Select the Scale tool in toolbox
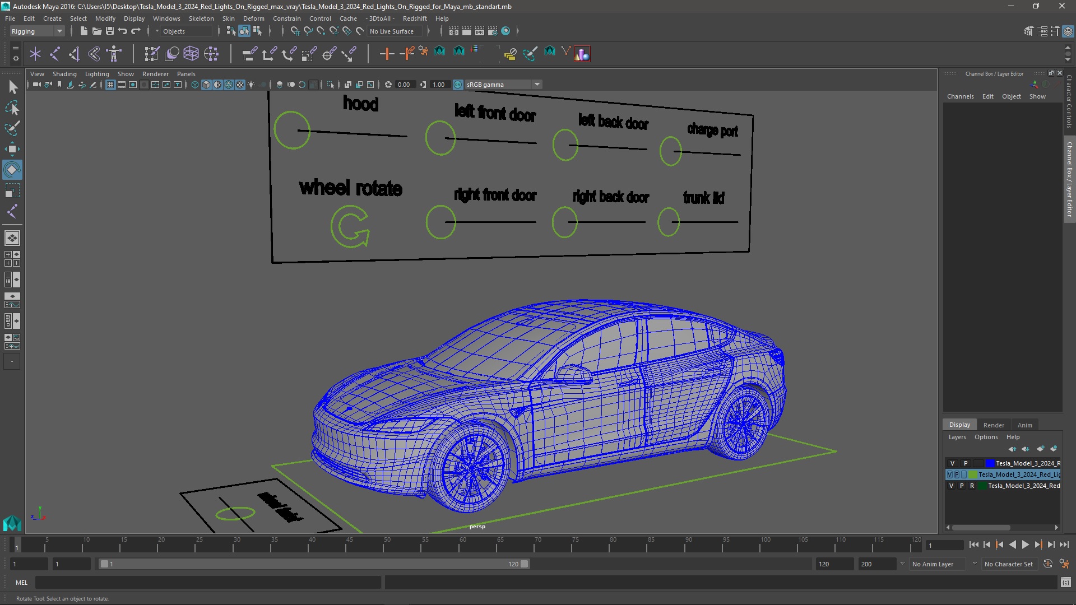Screen dimensions: 1076x605 pos(12,190)
